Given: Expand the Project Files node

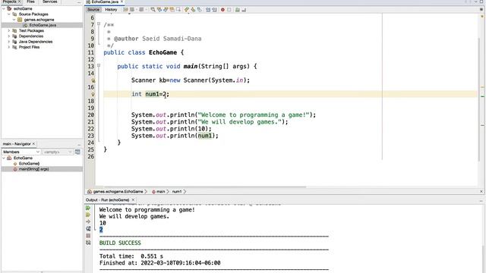Looking at the screenshot, I should pos(9,47).
